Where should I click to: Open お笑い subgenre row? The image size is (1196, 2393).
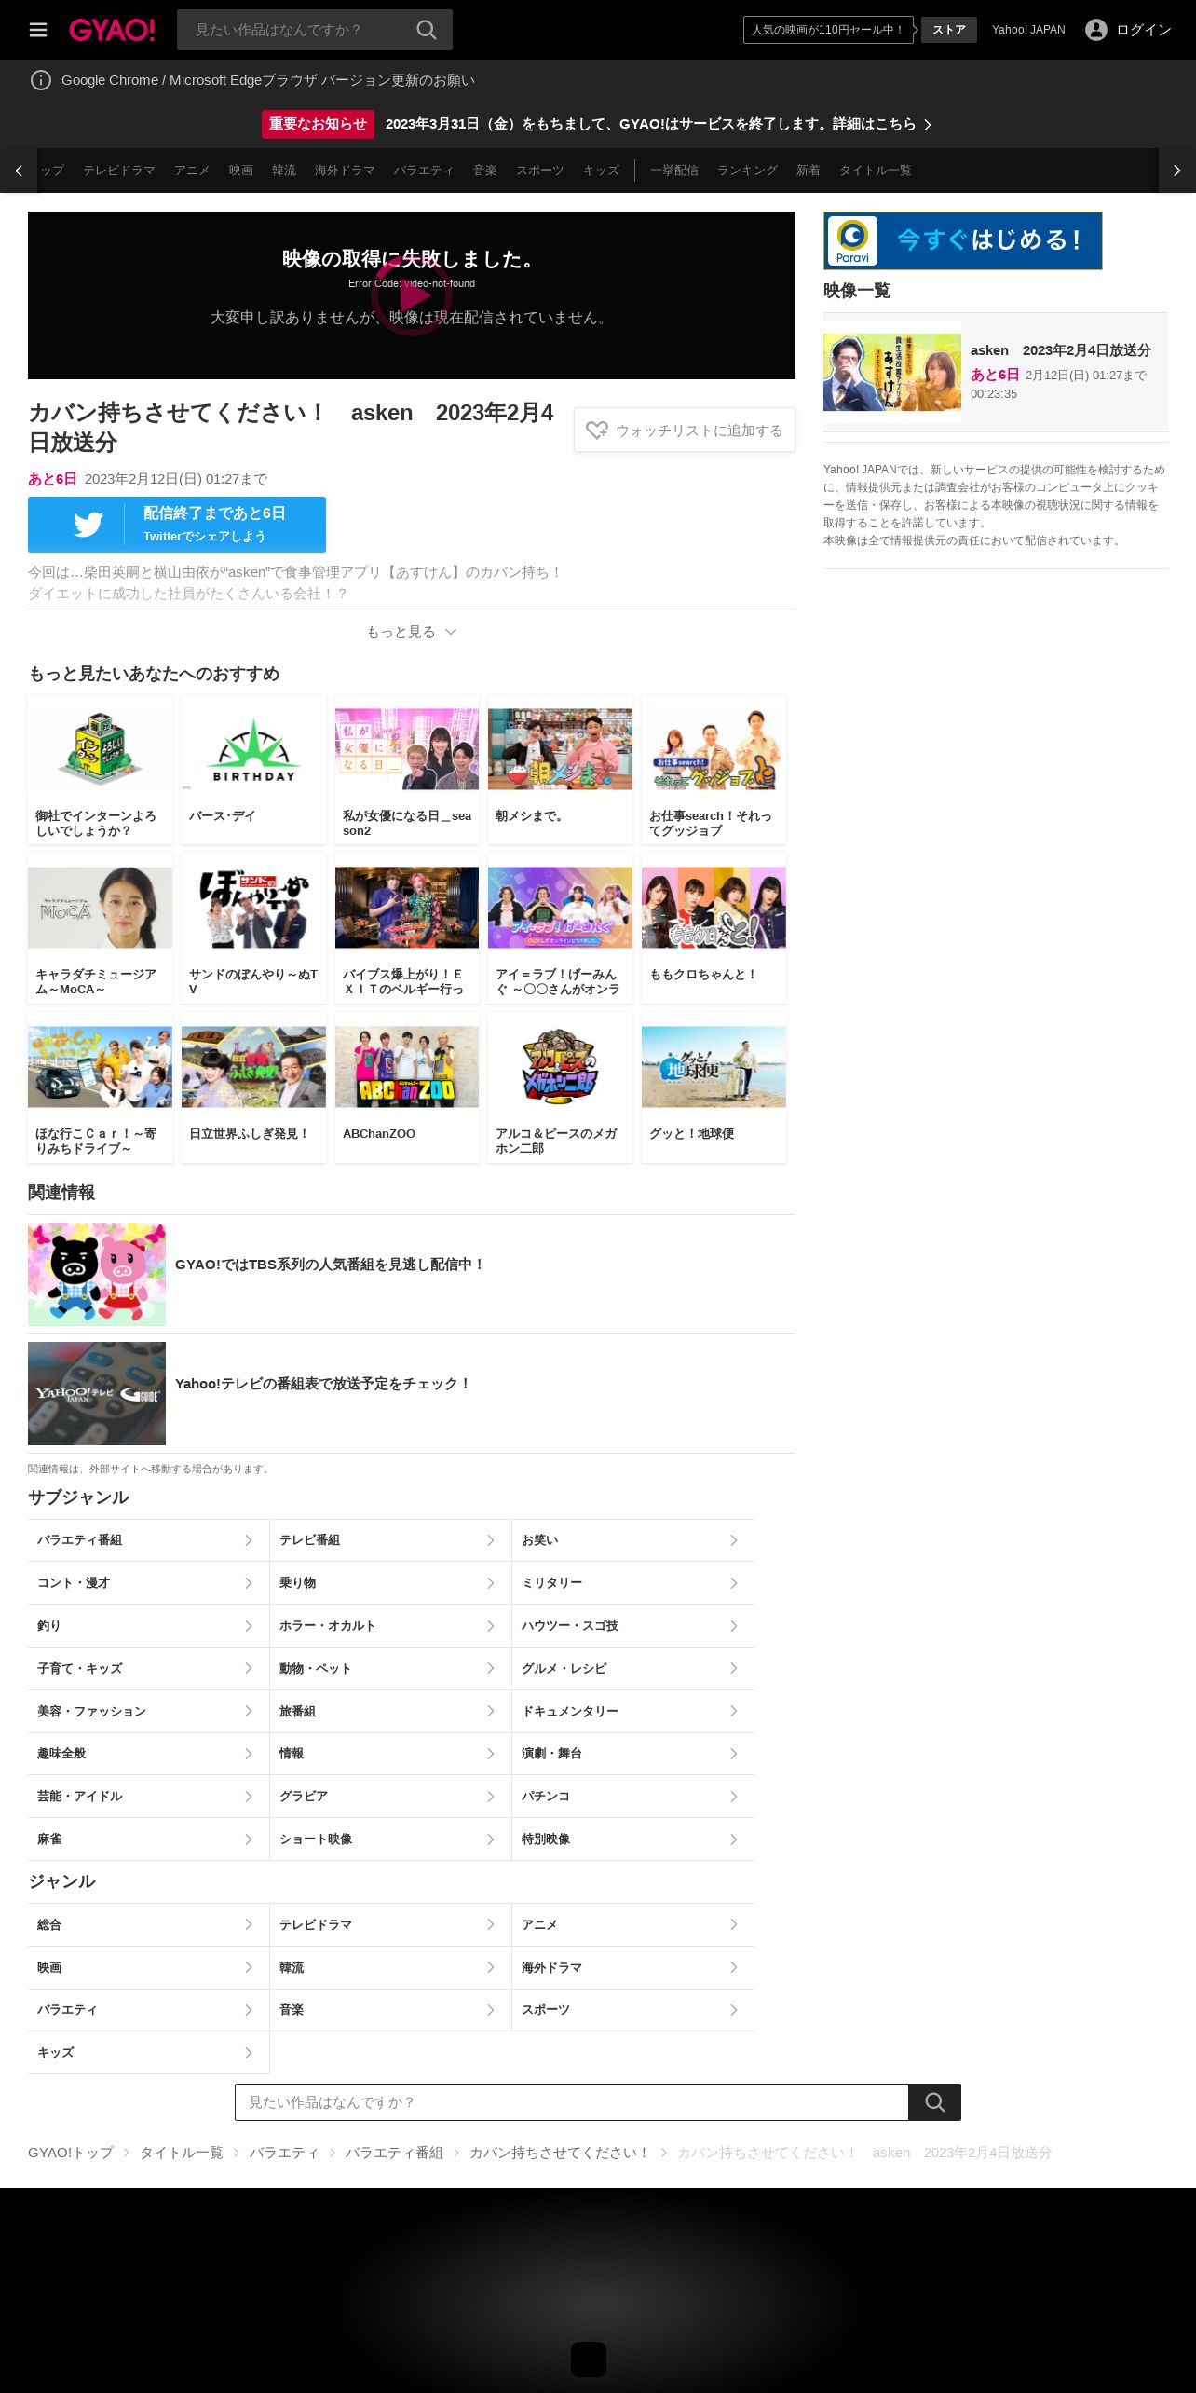pyautogui.click(x=633, y=1540)
